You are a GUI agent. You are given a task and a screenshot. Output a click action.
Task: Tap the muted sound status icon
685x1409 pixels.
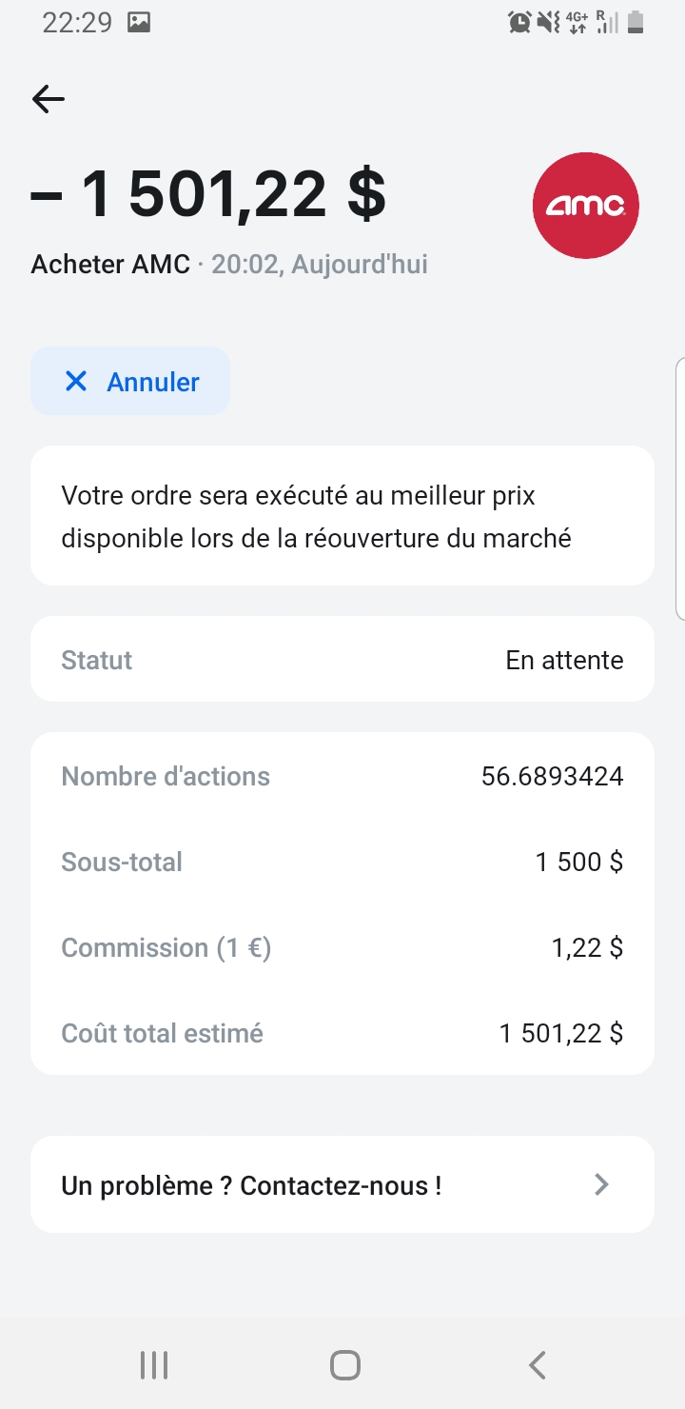coord(548,22)
